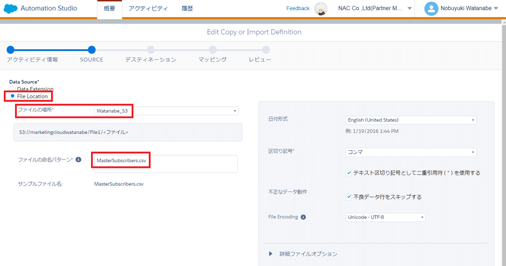Screen dimensions: 506x266
Task: Switch to the 概要 tab
Action: click(110, 9)
